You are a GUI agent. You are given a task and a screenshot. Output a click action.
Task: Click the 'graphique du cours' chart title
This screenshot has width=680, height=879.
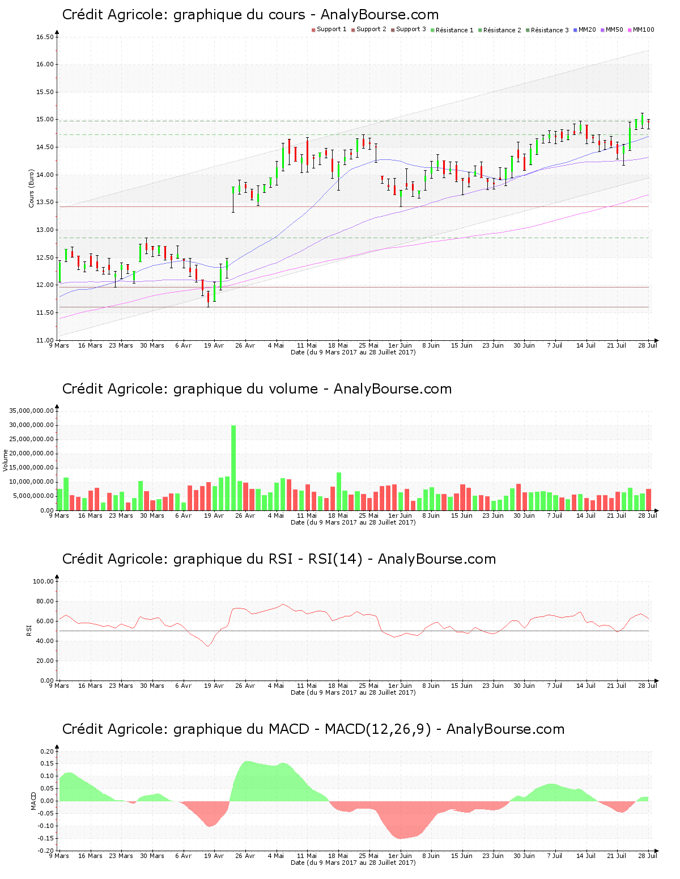[x=250, y=15]
